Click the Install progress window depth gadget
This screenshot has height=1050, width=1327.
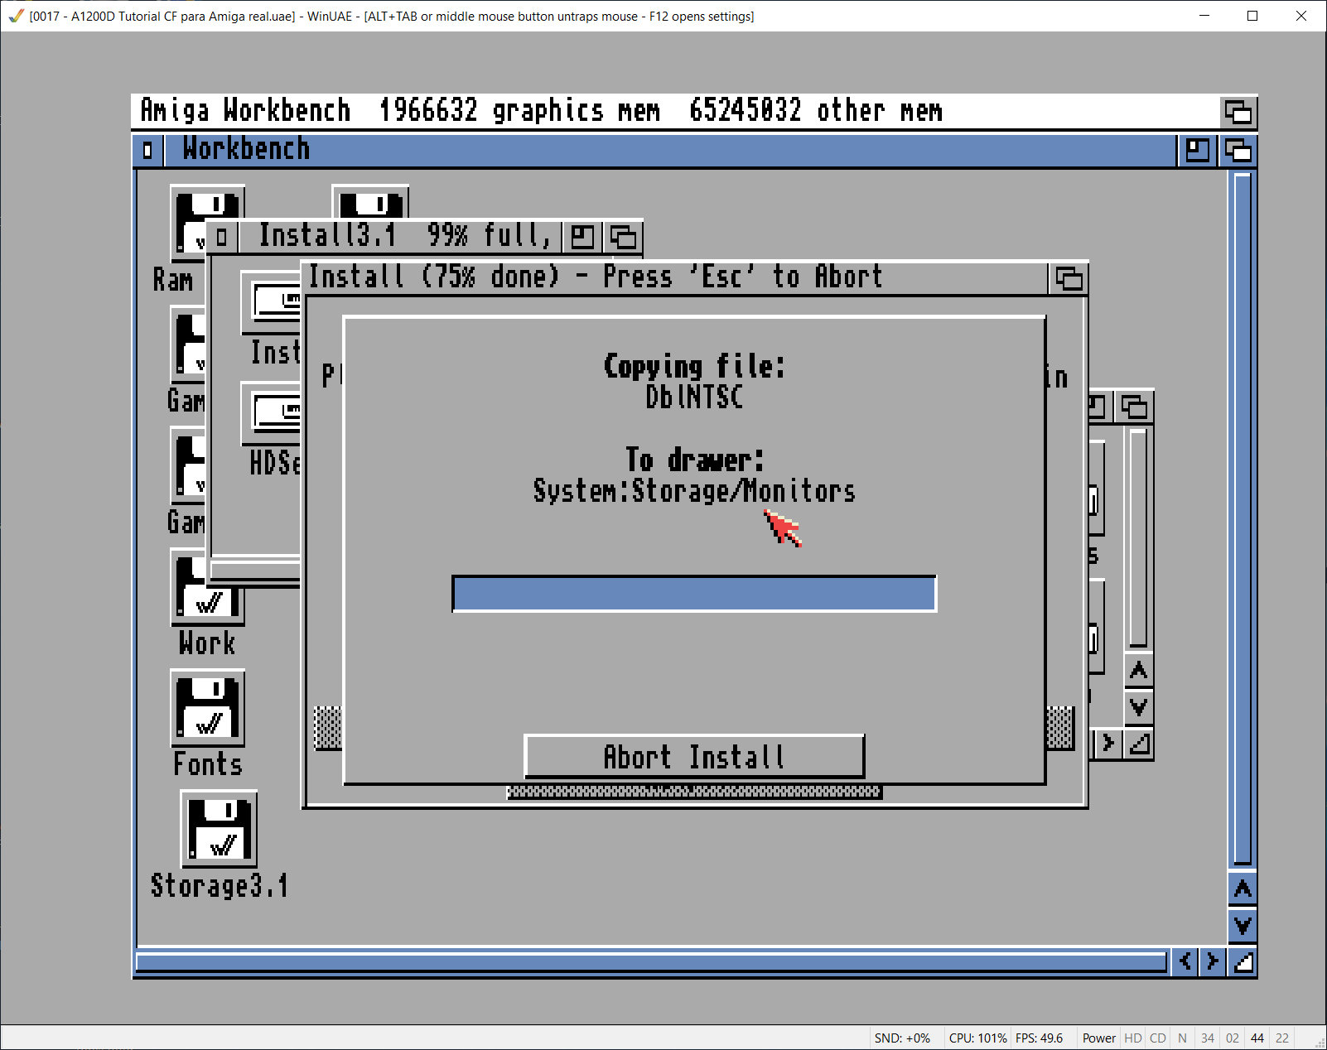pos(1068,278)
